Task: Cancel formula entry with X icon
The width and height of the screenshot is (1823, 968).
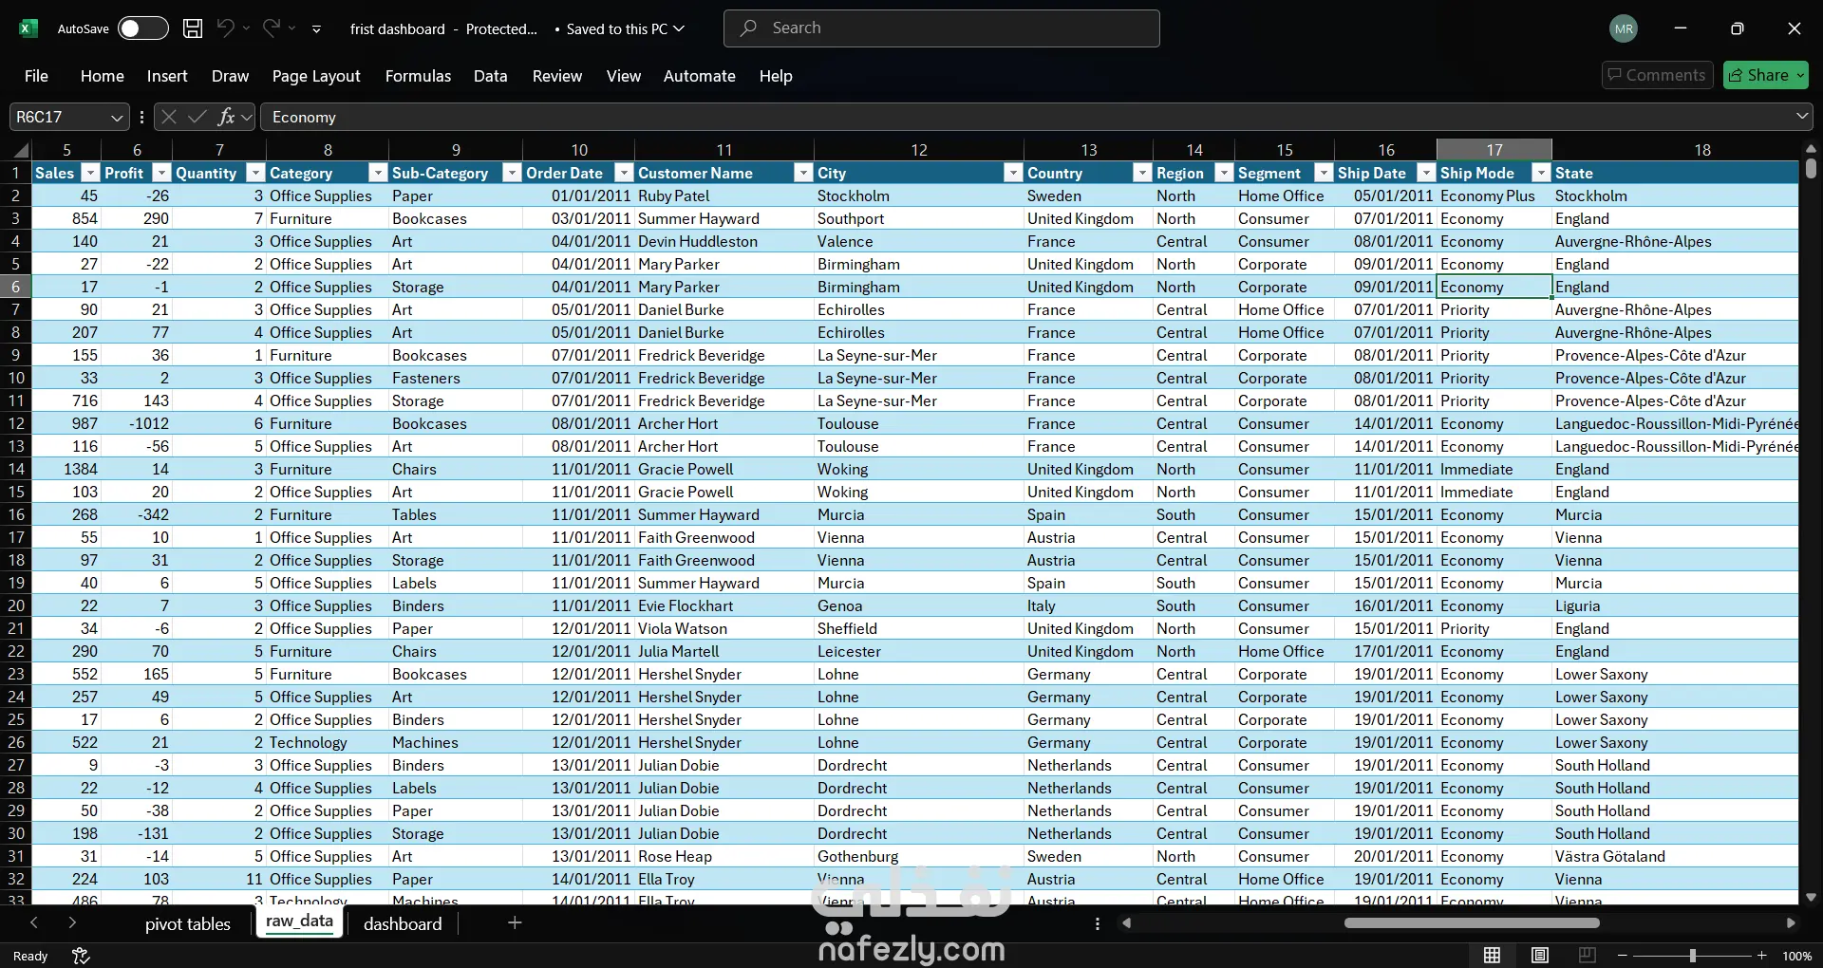Action: point(169,117)
